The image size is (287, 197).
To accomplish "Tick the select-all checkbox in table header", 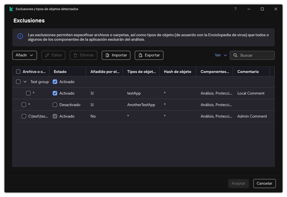I will pos(18,72).
